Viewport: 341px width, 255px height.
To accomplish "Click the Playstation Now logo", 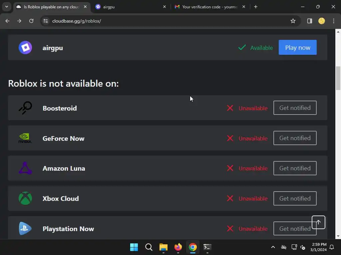I will click(25, 228).
